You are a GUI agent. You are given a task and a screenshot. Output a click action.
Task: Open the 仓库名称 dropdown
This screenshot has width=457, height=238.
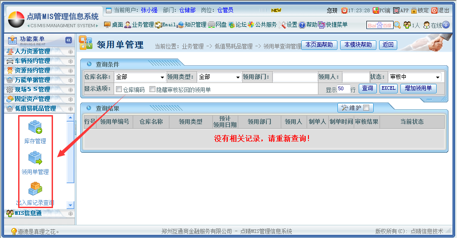(x=140, y=77)
